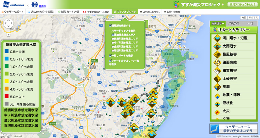Click the 2.0〜3.0m未満 legend label

[21, 75]
